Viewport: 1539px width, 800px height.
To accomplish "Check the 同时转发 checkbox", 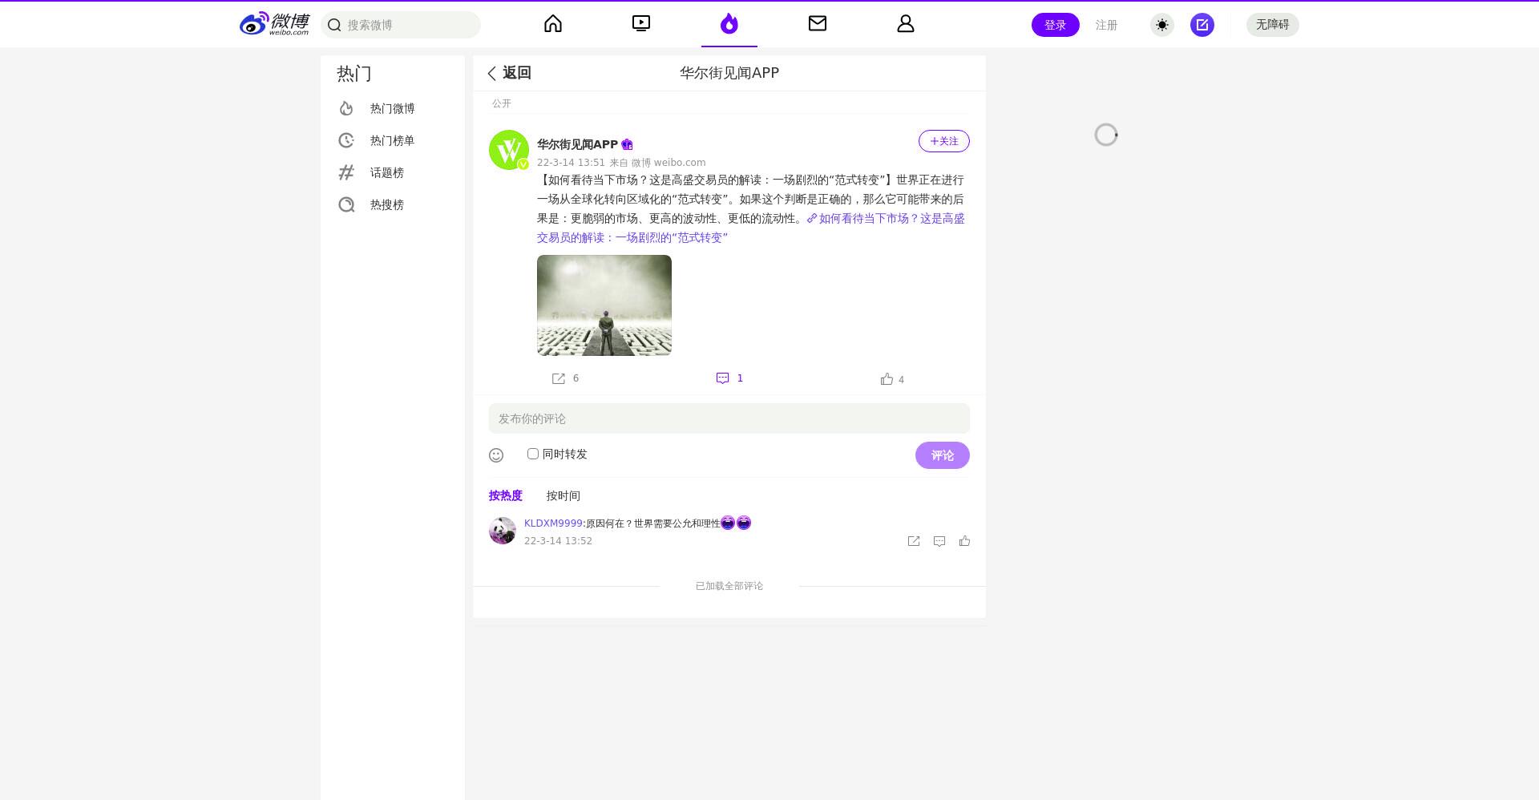I will (x=533, y=454).
